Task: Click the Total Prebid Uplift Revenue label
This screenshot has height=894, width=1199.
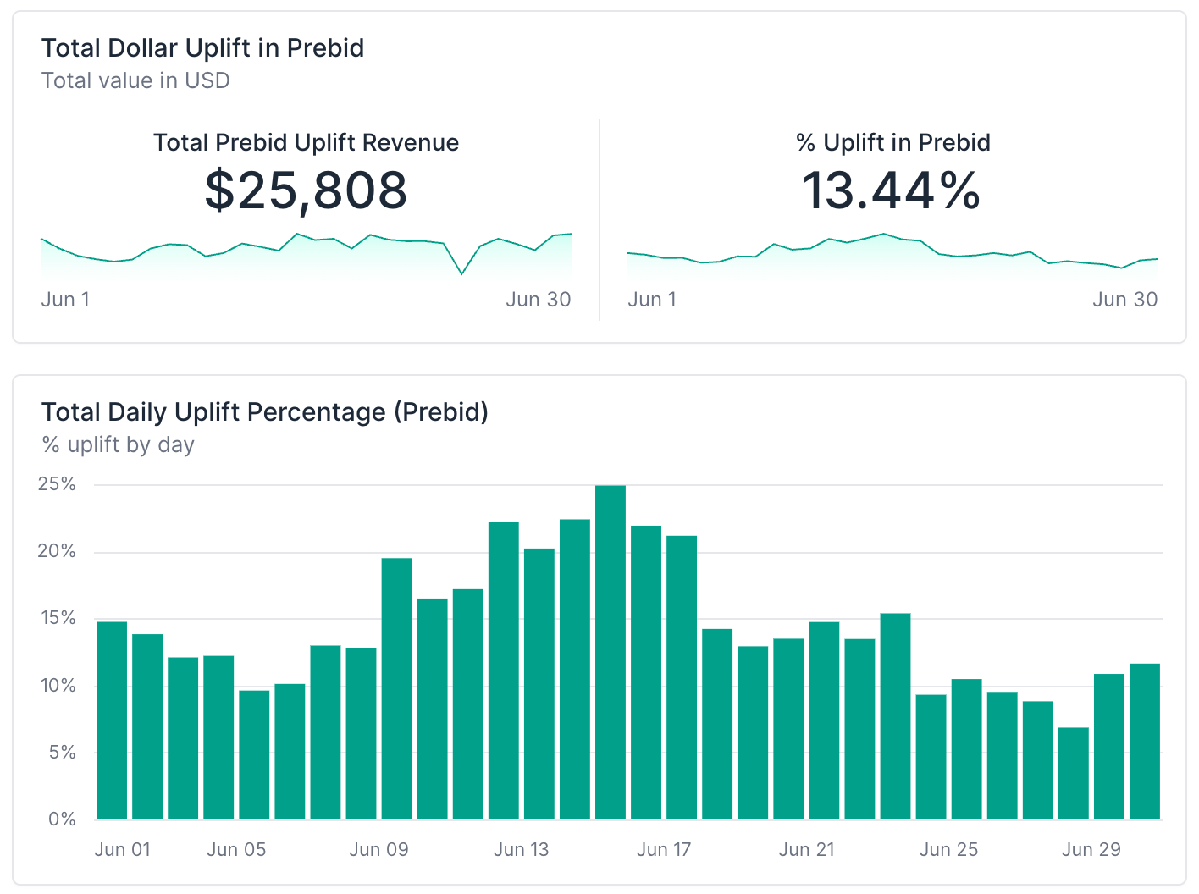Action: coord(306,142)
